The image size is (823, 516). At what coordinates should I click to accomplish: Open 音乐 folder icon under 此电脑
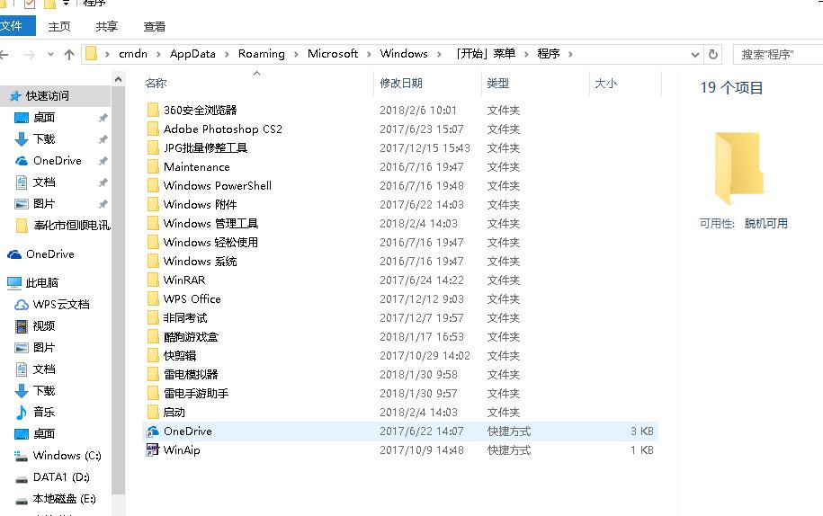click(x=22, y=412)
